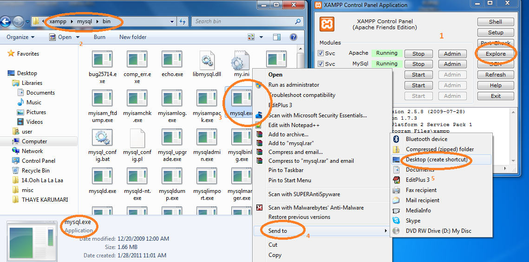The width and height of the screenshot is (529, 262).
Task: Click the refresh icon beside address bar
Action: 183,21
